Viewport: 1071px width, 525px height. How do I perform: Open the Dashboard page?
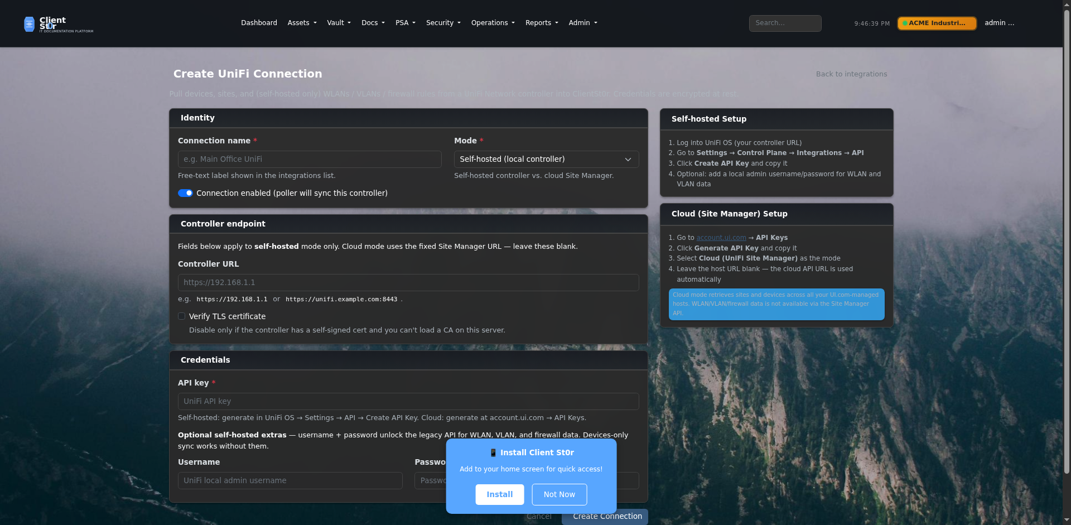259,23
